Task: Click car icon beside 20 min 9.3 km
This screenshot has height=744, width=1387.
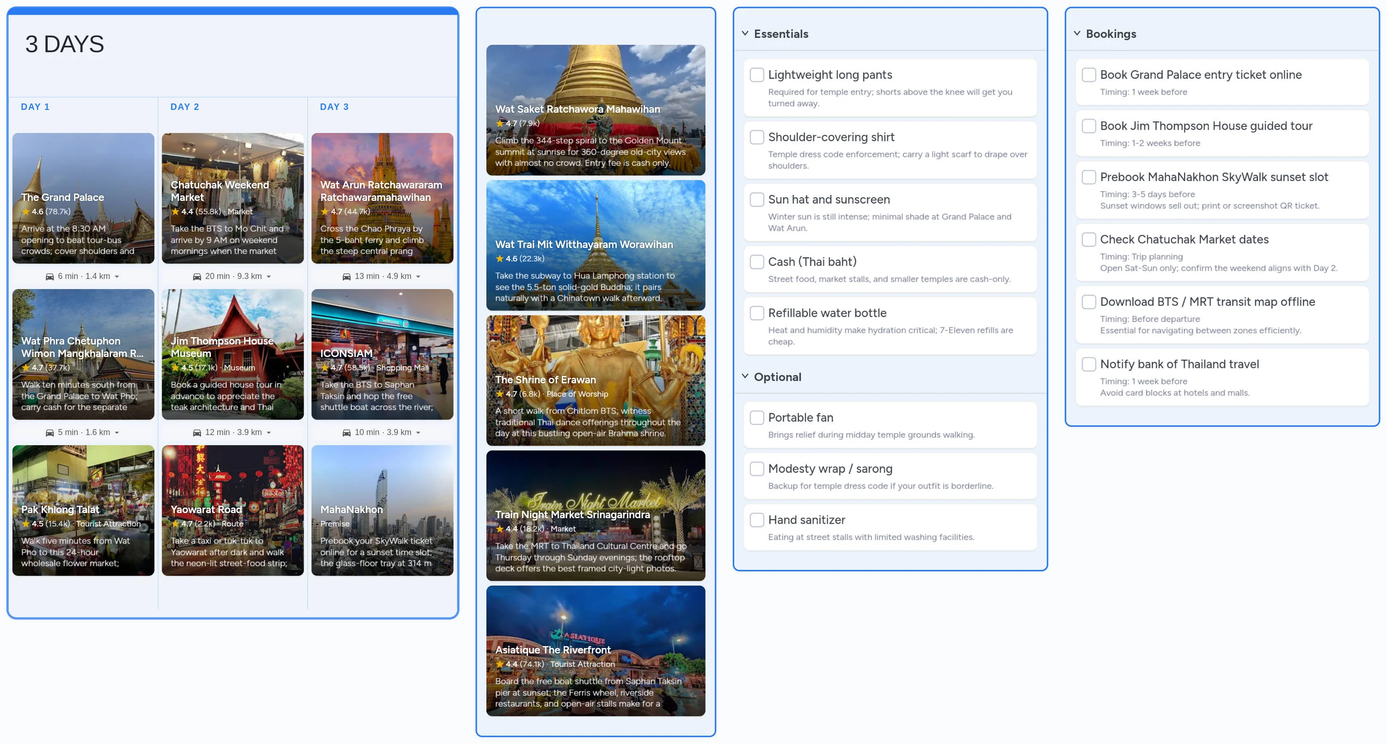Action: point(197,277)
